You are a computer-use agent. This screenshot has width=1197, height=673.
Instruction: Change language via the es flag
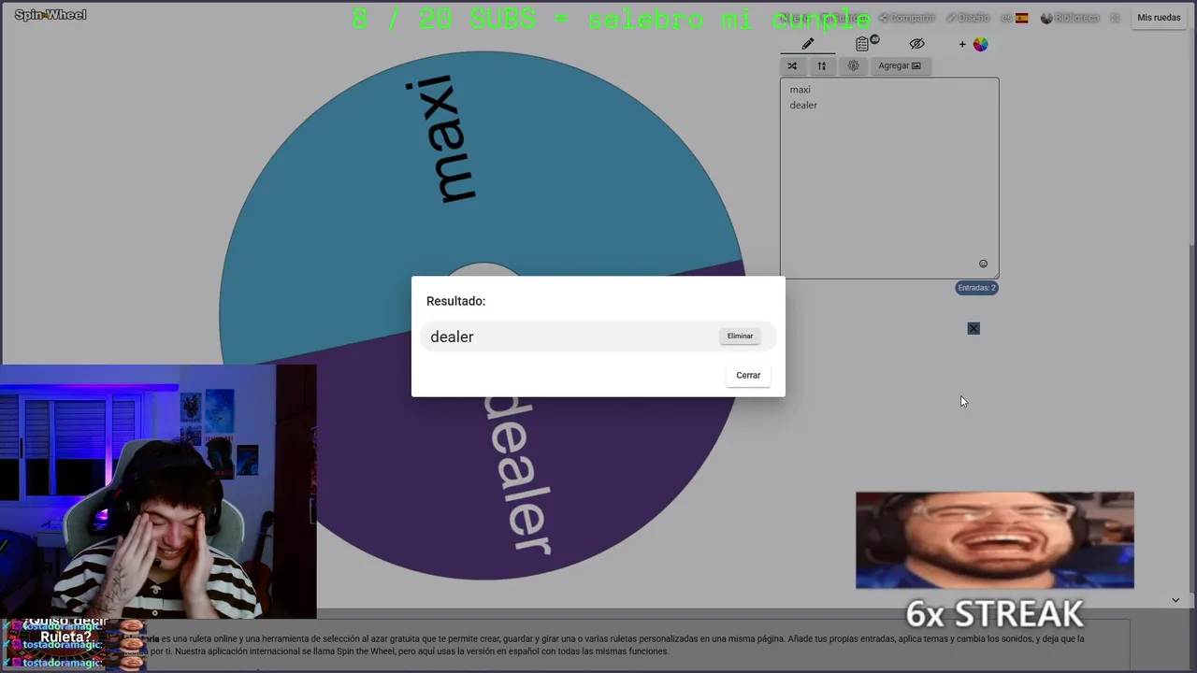[1014, 18]
